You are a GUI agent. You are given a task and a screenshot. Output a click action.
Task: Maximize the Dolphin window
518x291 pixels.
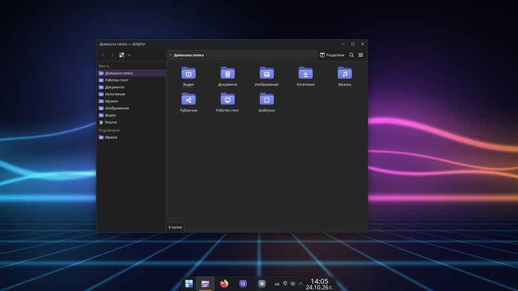point(353,44)
